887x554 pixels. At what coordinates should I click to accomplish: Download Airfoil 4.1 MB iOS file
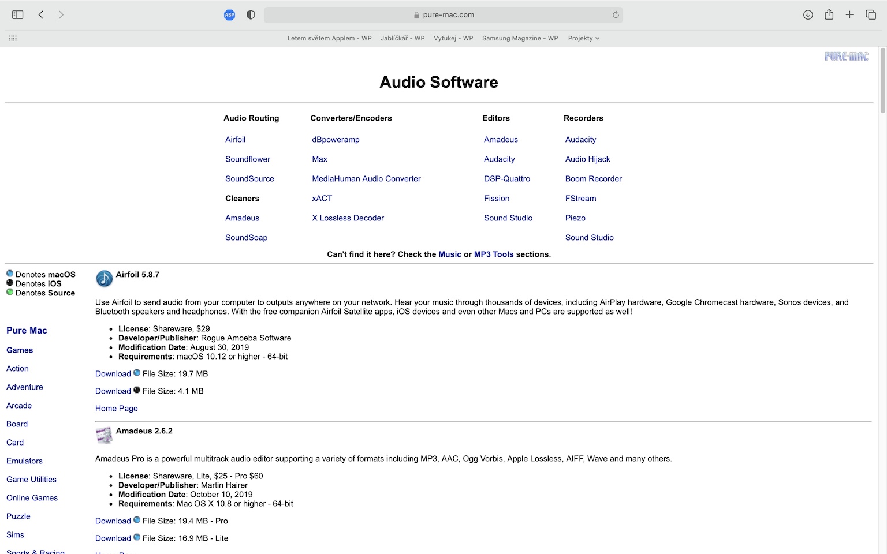[113, 391]
